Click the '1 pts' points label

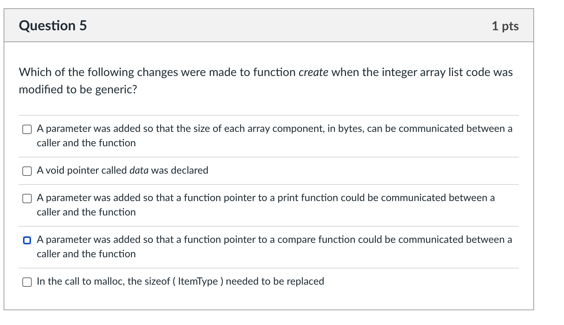tap(505, 26)
